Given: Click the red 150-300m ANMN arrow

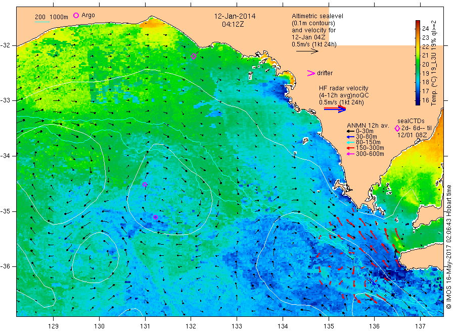Looking at the screenshot, I should point(350,148).
